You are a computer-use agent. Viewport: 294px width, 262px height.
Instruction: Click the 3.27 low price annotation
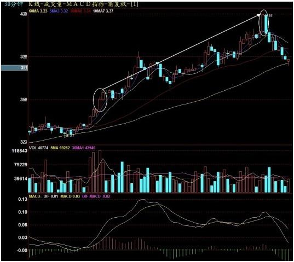(x=69, y=136)
